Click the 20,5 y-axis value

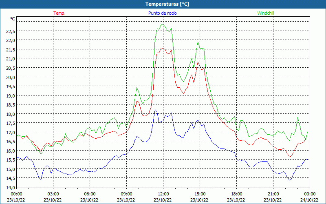(11, 68)
